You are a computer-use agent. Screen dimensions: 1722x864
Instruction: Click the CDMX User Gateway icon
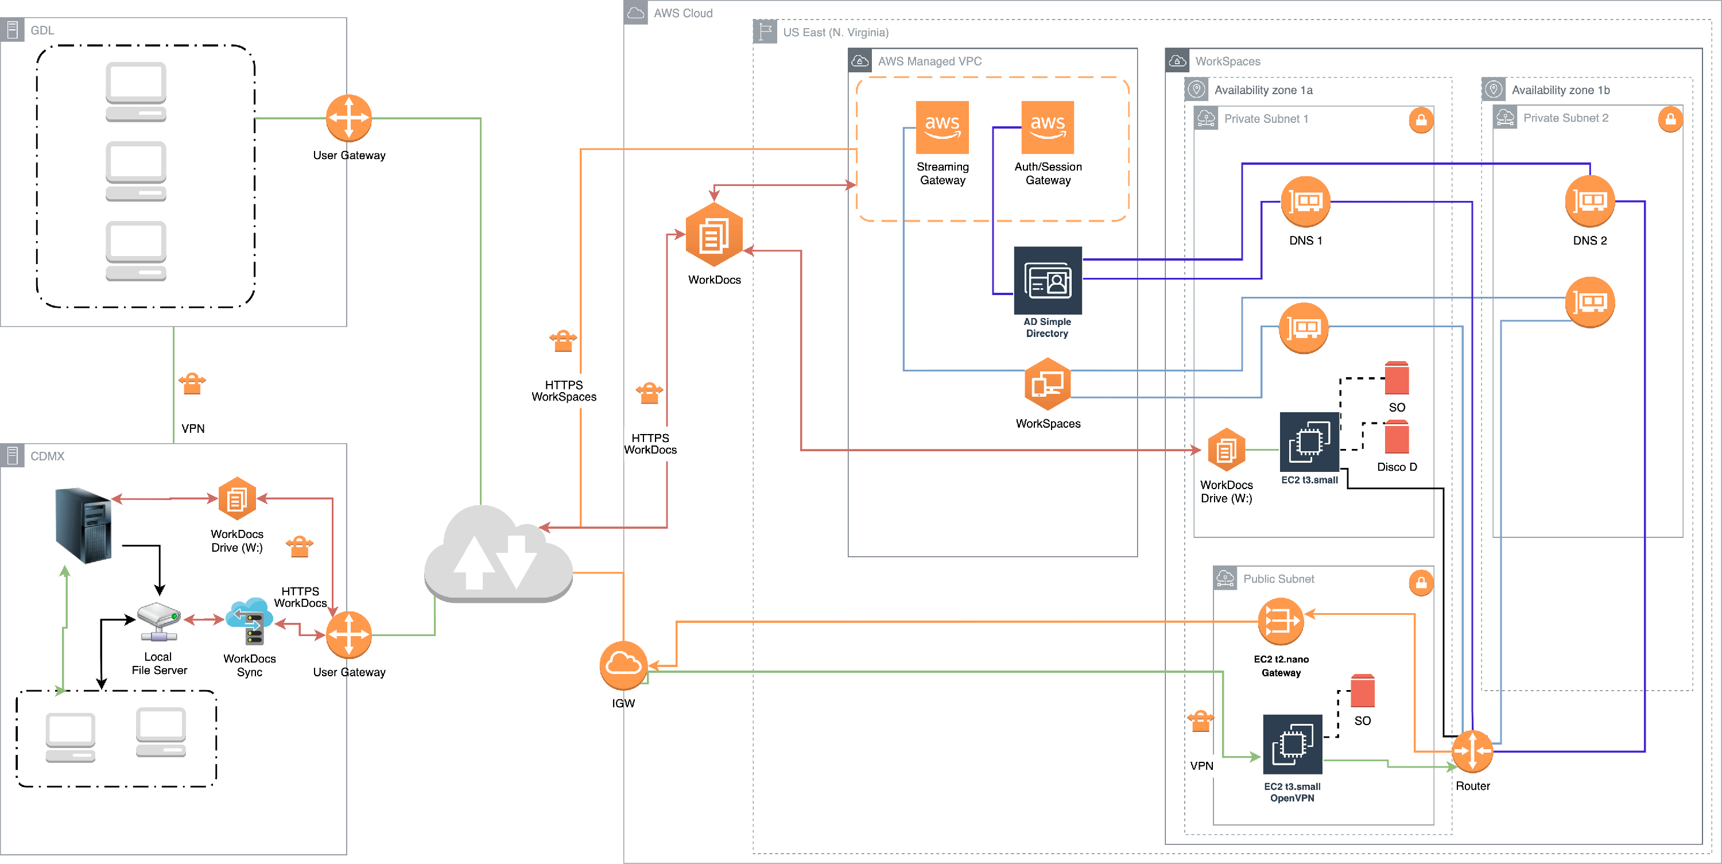click(x=348, y=634)
